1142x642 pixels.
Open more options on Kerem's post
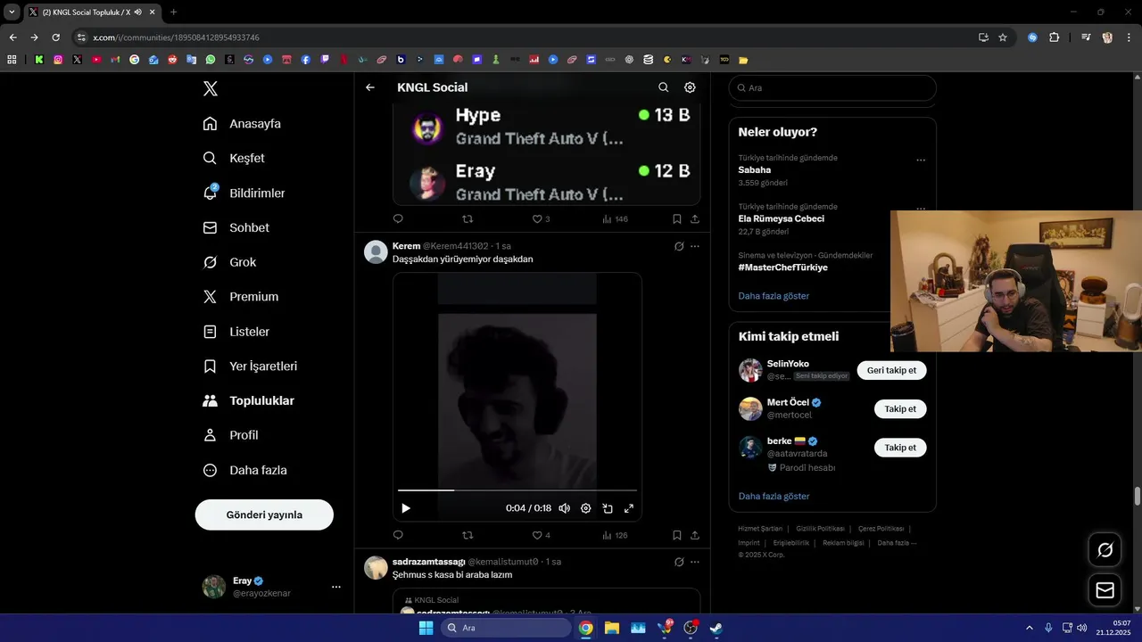coord(695,246)
